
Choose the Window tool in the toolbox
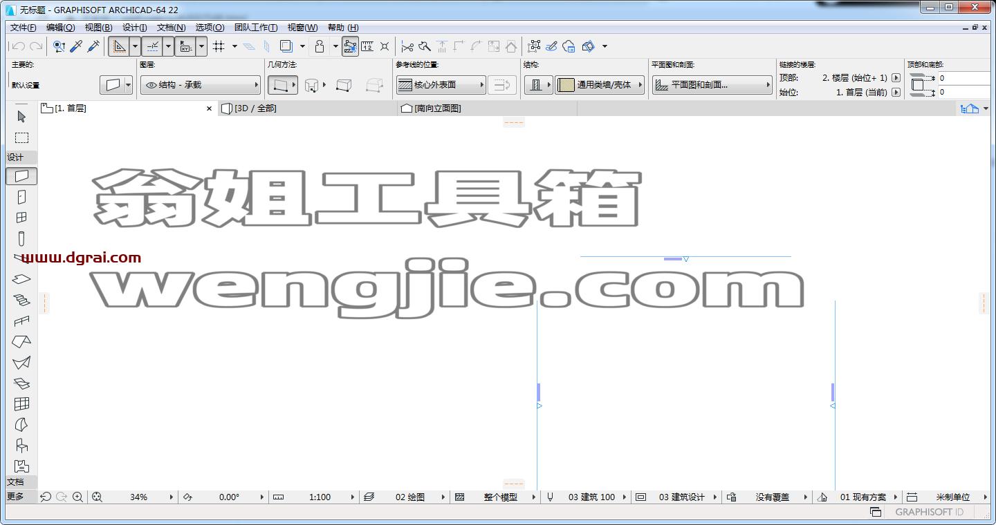(21, 218)
